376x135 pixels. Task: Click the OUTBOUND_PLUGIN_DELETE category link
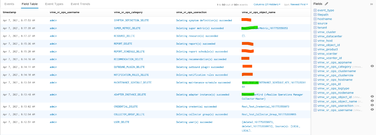pos(129,67)
